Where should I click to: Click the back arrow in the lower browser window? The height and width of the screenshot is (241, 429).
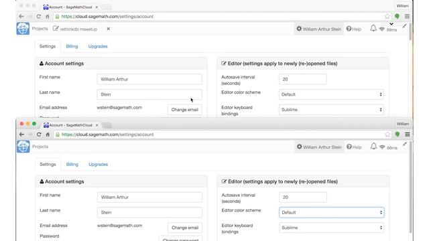21,135
